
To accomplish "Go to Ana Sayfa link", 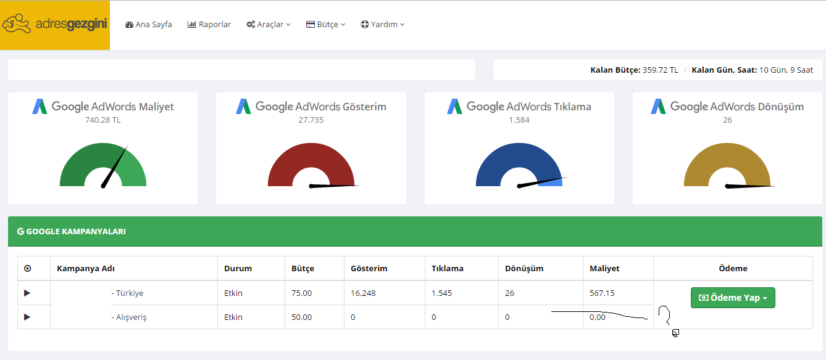I will click(x=148, y=25).
